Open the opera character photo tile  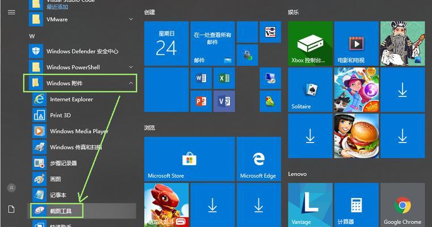click(x=402, y=44)
